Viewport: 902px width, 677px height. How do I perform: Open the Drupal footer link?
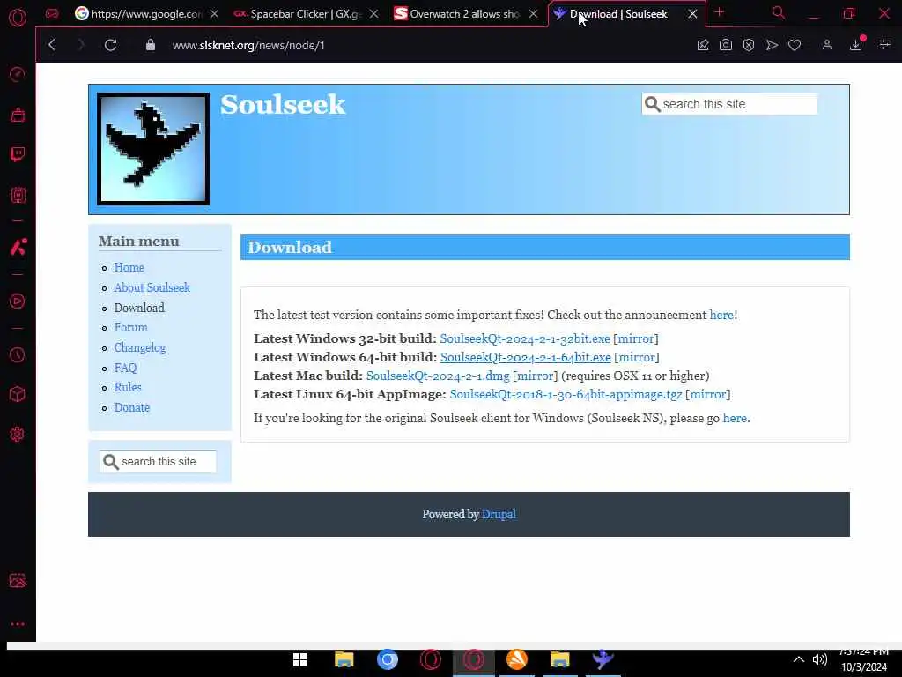pos(499,514)
